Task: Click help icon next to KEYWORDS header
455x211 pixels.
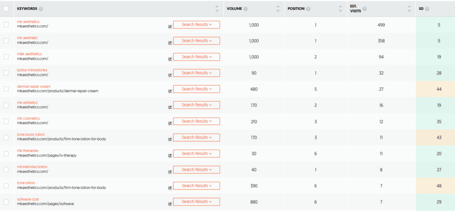Action: coord(41,9)
